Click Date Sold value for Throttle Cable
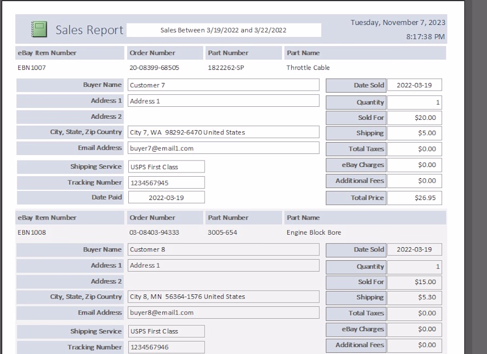This screenshot has width=487, height=354. (414, 85)
